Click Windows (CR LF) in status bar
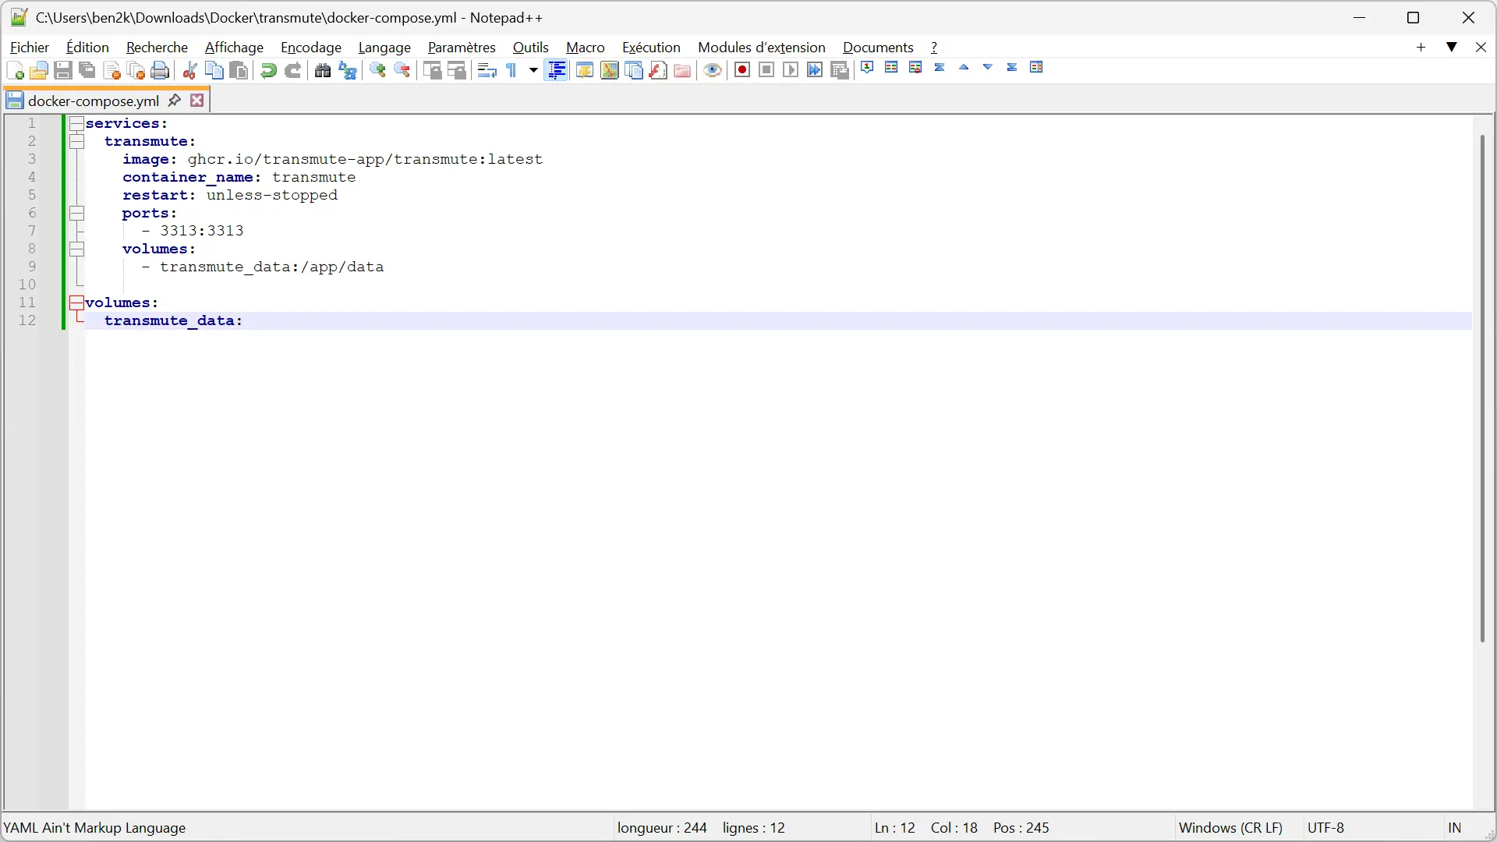This screenshot has height=842, width=1497. [x=1230, y=828]
